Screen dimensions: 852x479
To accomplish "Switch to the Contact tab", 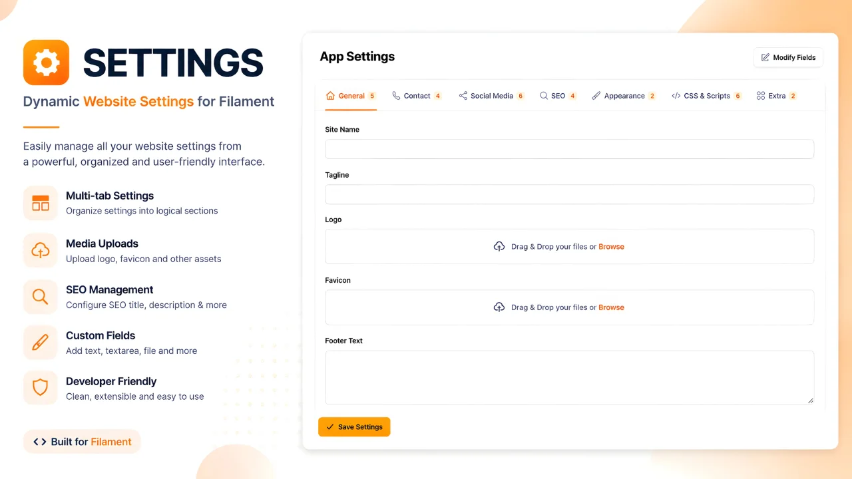I will [417, 96].
